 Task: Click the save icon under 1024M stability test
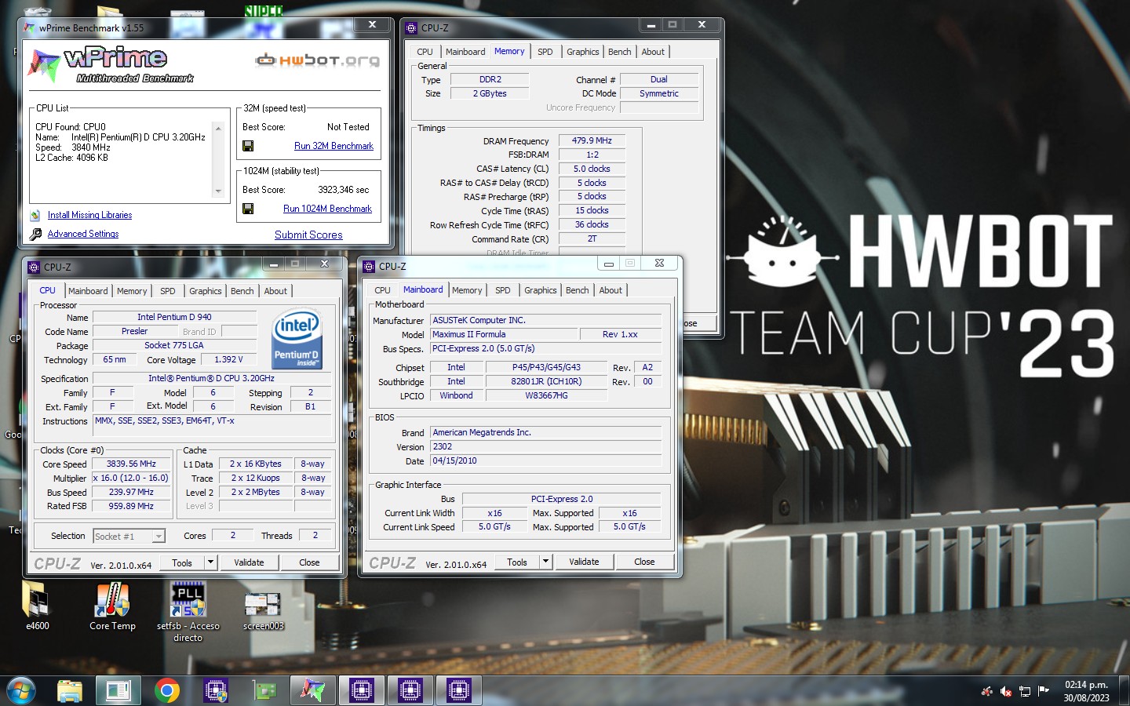point(248,209)
